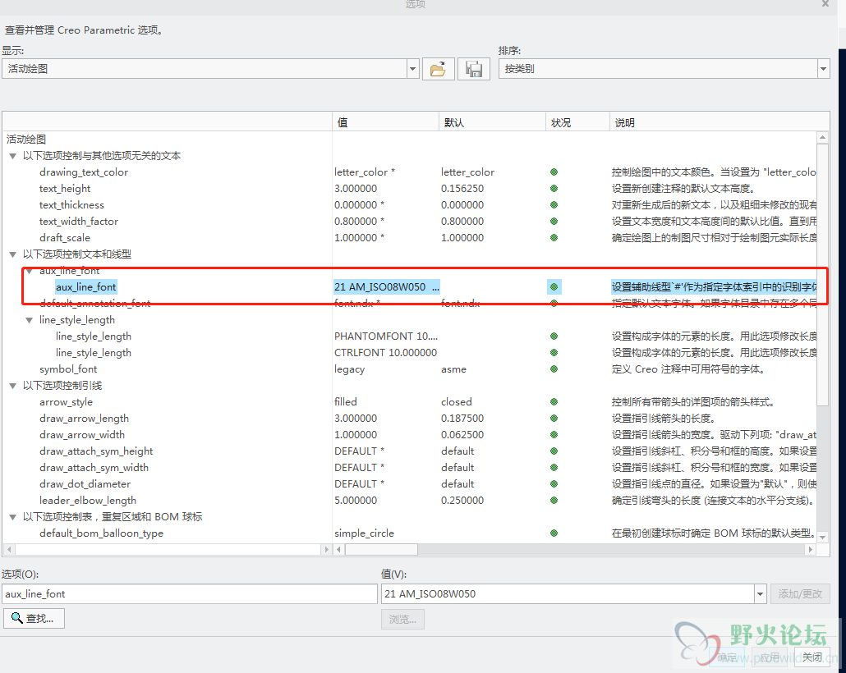Click the 应用 apply button

click(770, 657)
